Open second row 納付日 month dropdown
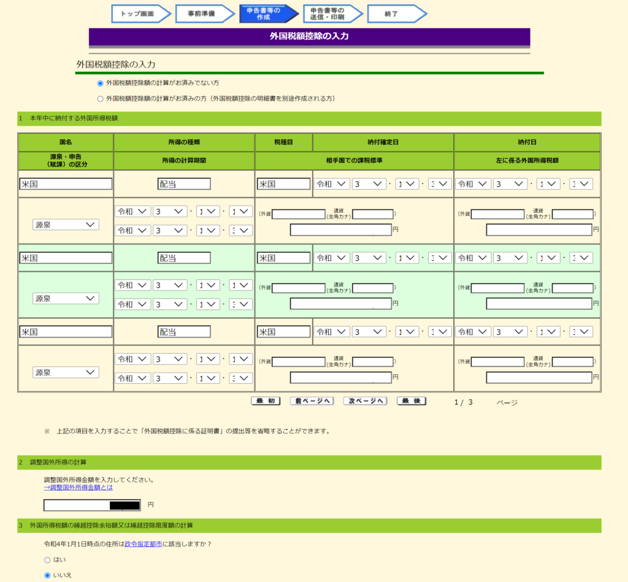Viewport: 628px width, 582px height. point(548,258)
